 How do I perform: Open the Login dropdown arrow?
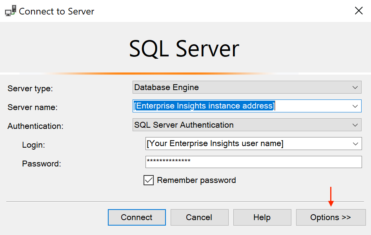355,144
